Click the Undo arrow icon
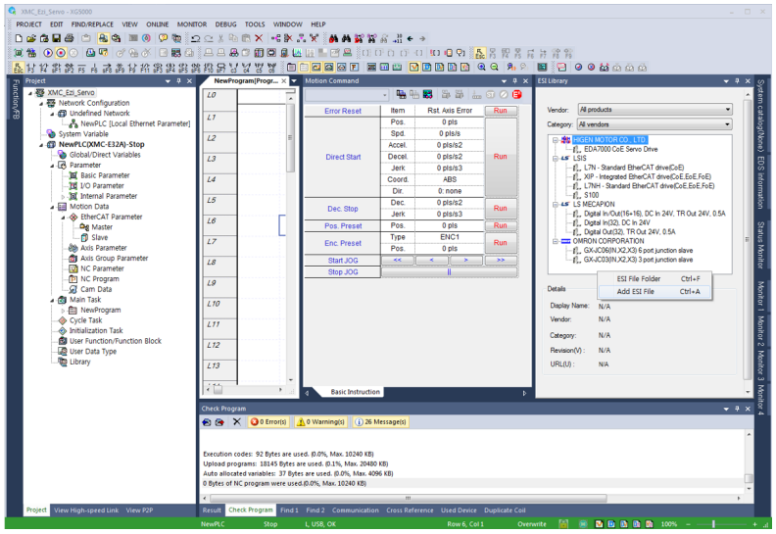Viewport: 776px width, 534px height. tap(198, 36)
